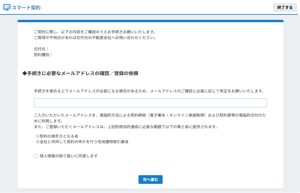Click the スマート契約 service name in header
Screen dimensions: 300x193
coord(26,7)
